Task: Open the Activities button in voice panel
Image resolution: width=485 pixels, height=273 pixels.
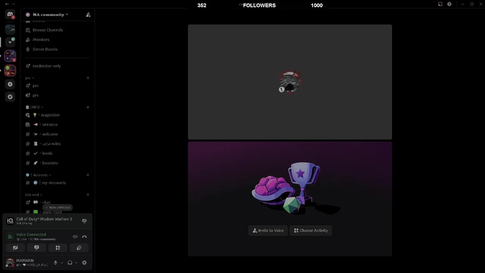Action: click(58, 248)
